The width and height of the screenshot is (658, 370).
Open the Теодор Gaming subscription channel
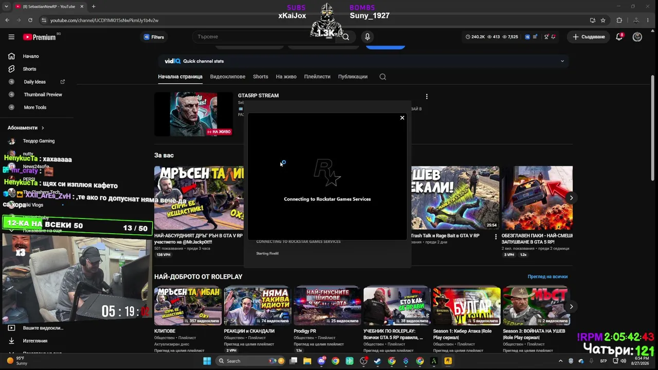click(x=39, y=141)
